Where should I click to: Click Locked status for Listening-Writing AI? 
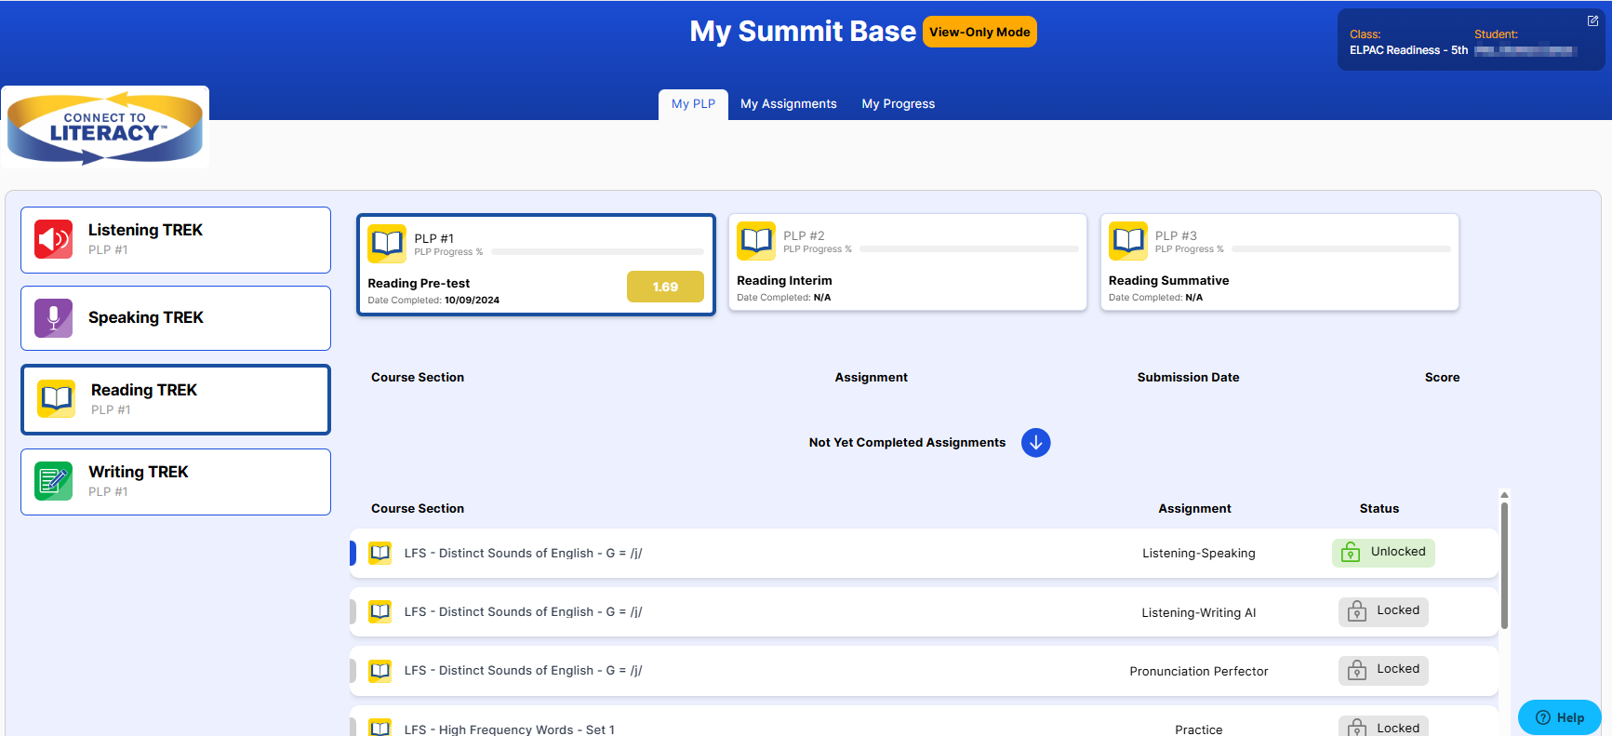(x=1383, y=611)
